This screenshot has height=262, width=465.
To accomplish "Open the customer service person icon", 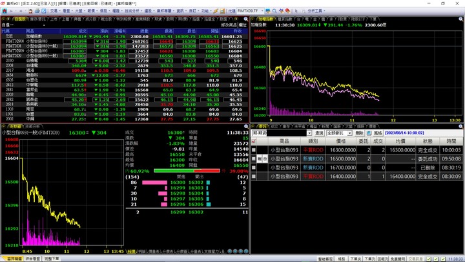I will (30, 11).
